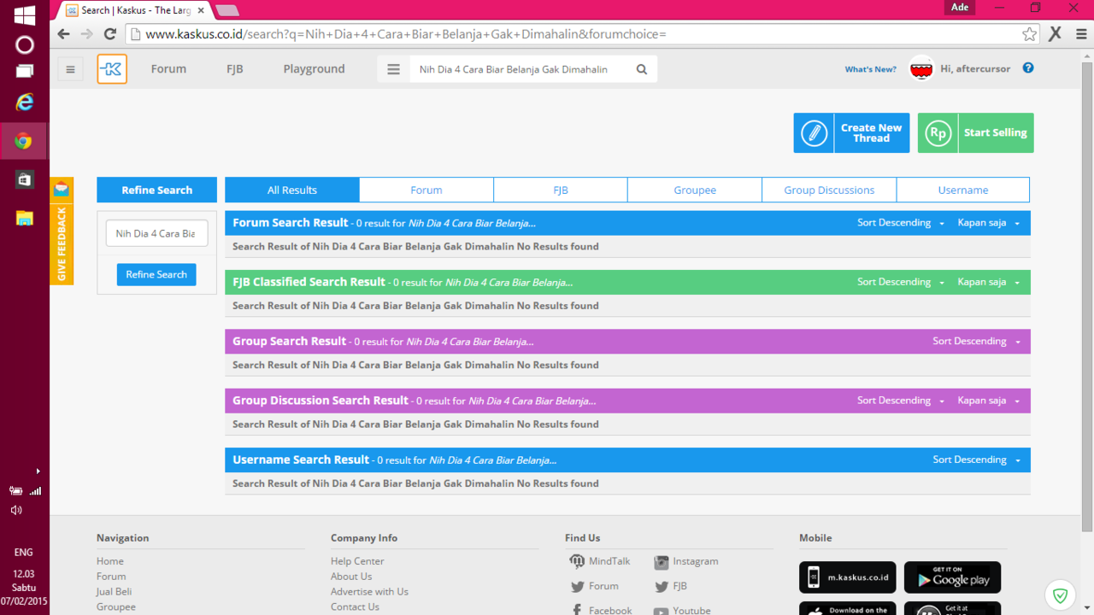
Task: Expand Kapan saja in Group Discussion results
Action: point(989,401)
